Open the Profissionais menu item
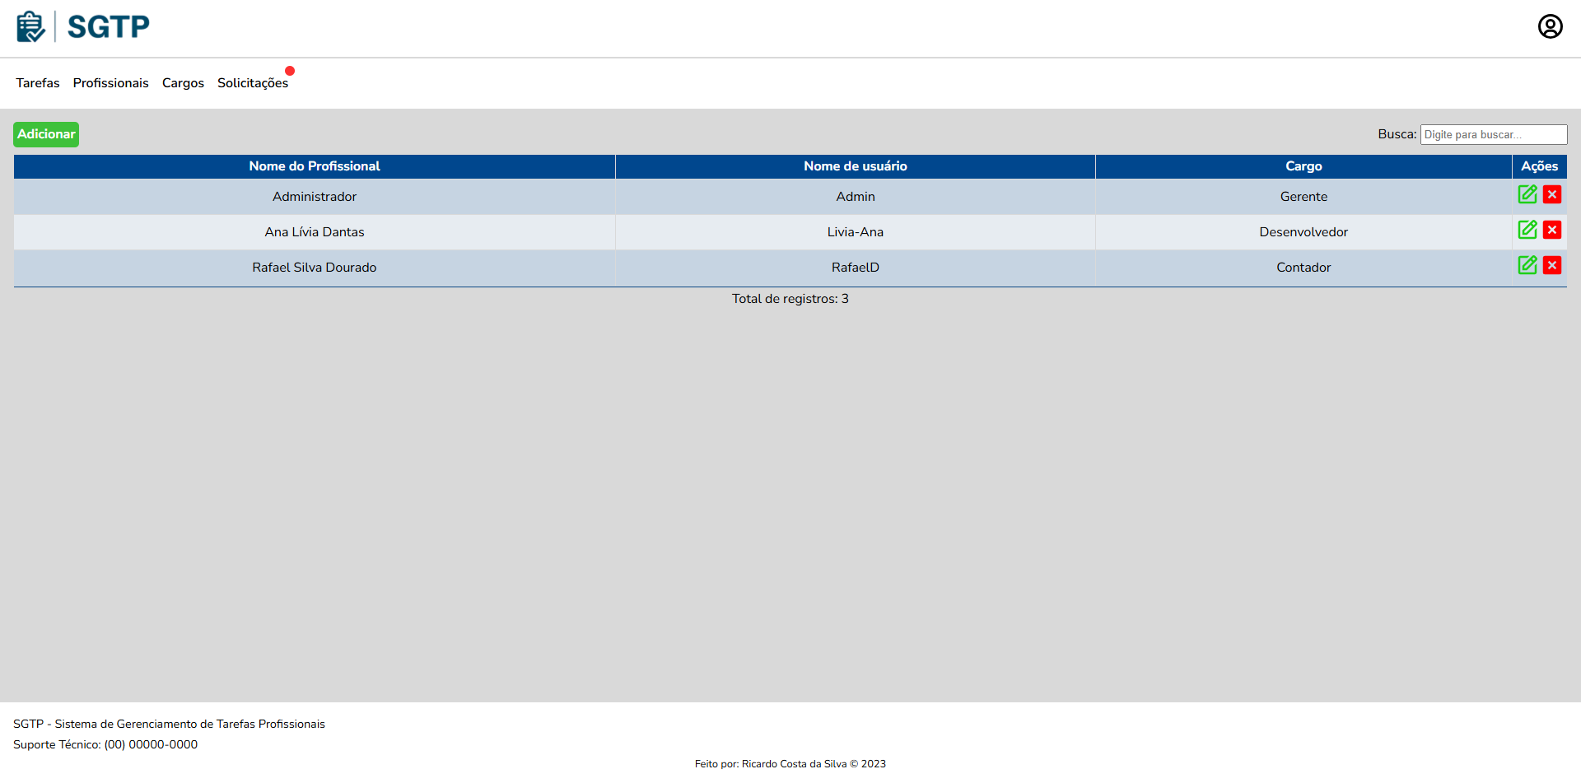This screenshot has width=1581, height=783. tap(110, 83)
